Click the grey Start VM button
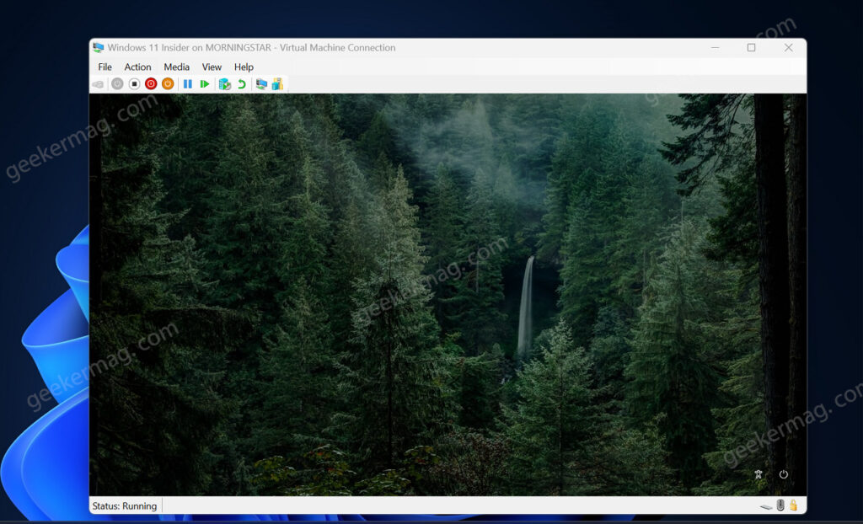The image size is (863, 524). tap(117, 83)
